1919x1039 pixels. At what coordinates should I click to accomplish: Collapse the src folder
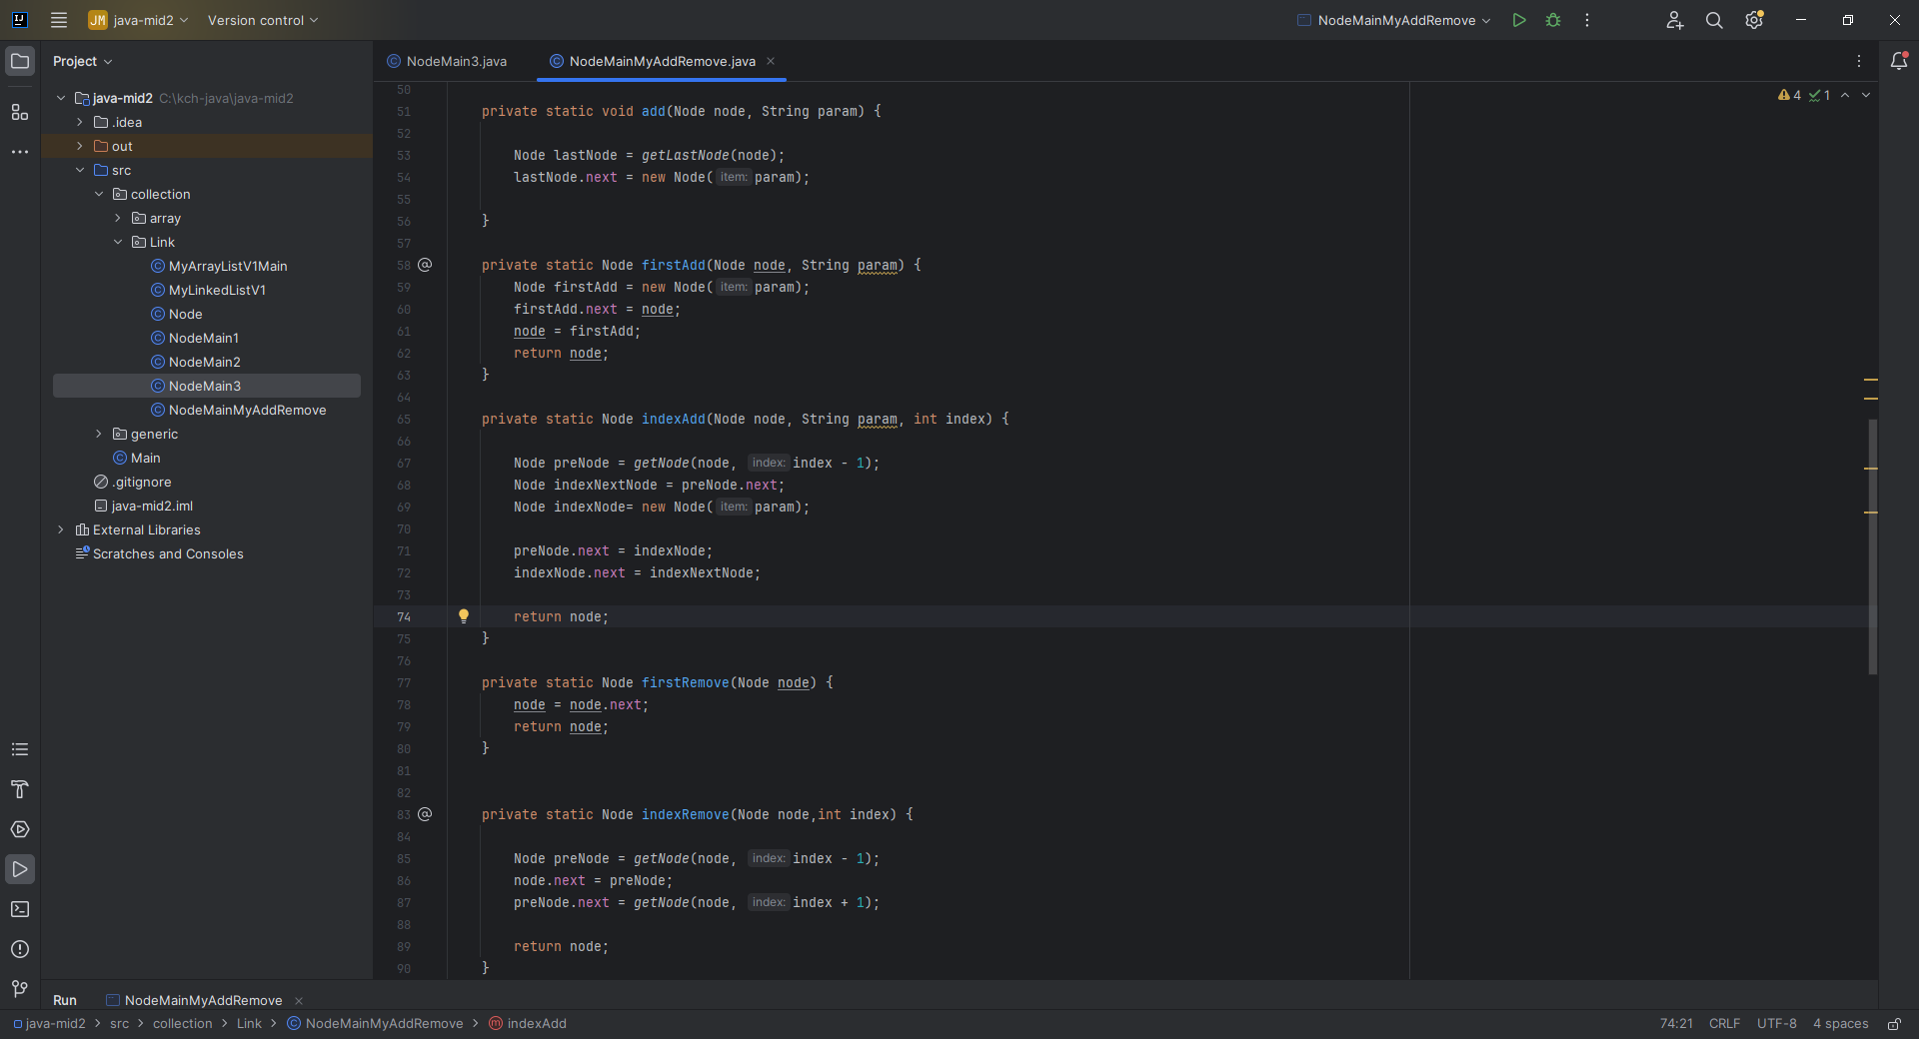point(80,170)
